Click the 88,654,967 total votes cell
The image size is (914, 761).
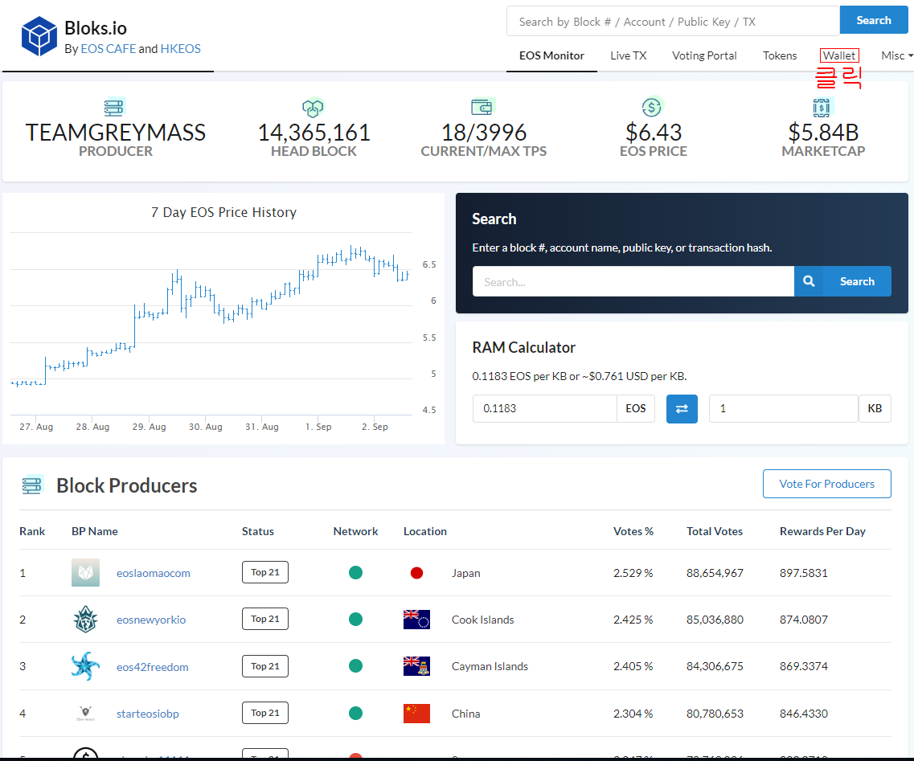click(715, 574)
